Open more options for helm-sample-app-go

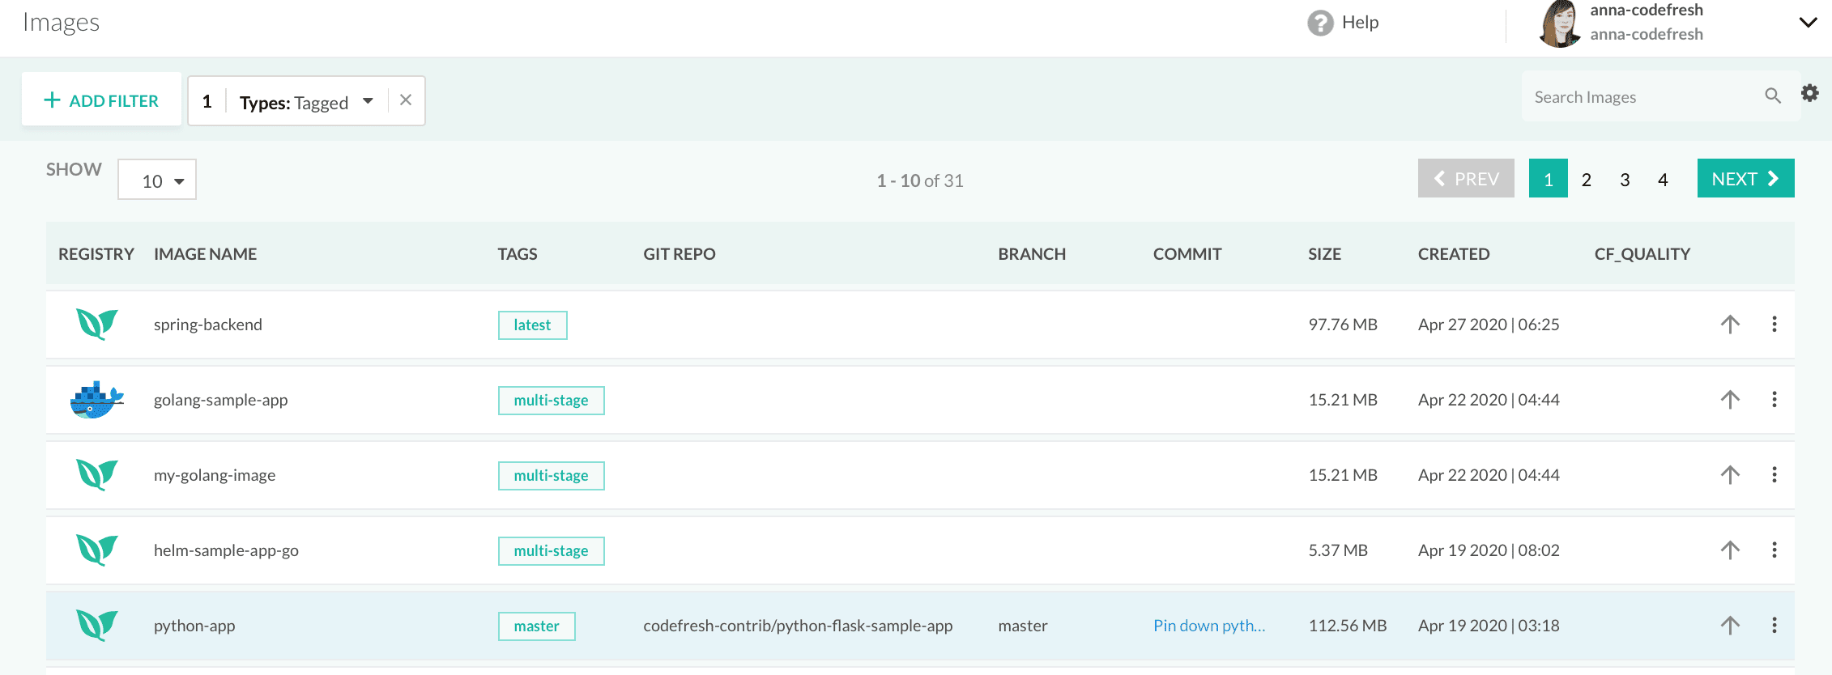pos(1774,550)
